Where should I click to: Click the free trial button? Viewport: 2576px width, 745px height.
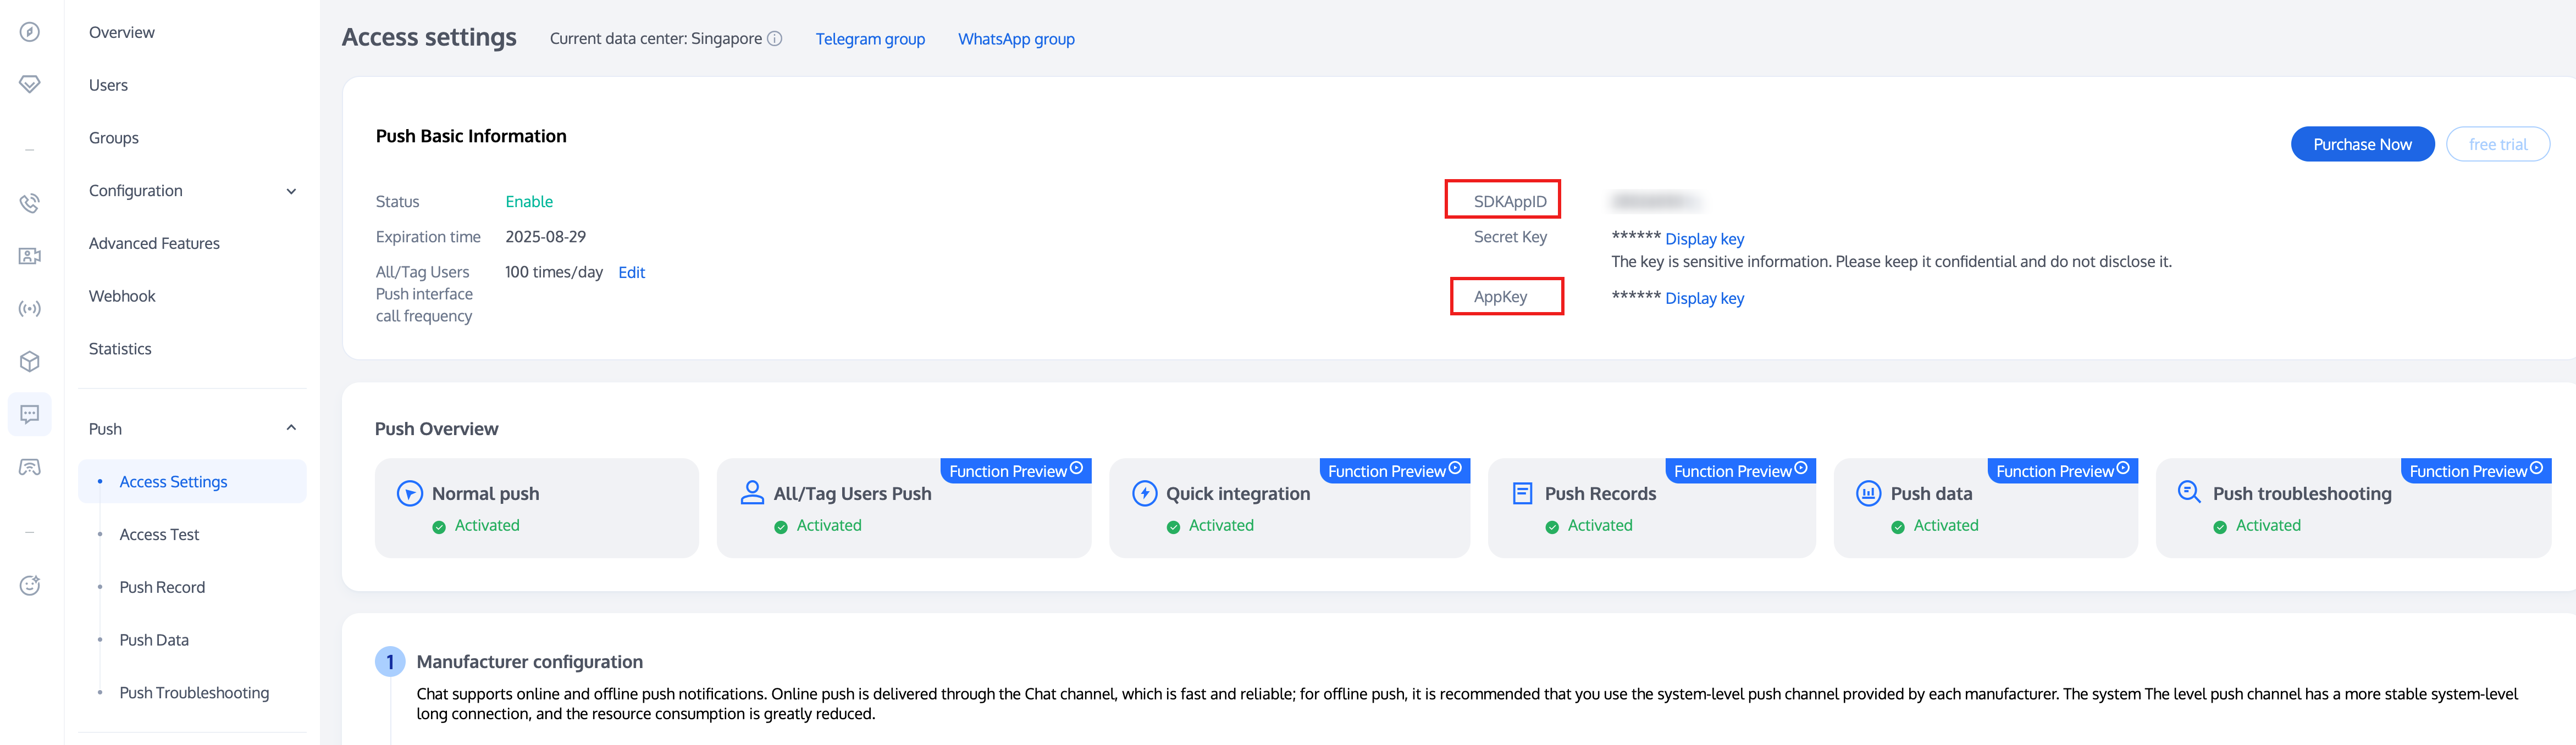coord(2497,144)
